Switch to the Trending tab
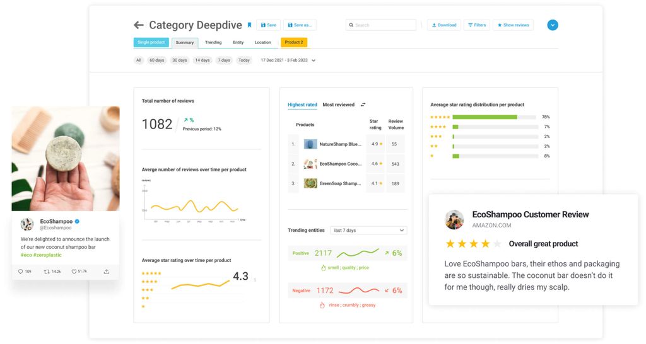The image size is (646, 344). pyautogui.click(x=213, y=43)
